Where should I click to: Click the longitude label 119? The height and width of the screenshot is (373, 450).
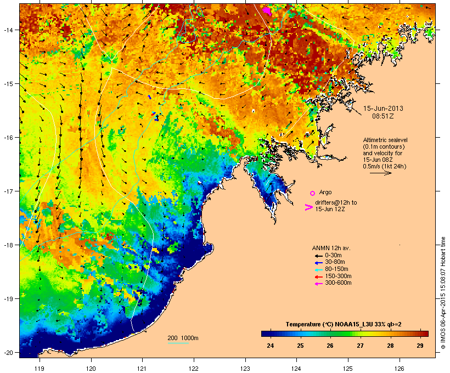[40, 369]
